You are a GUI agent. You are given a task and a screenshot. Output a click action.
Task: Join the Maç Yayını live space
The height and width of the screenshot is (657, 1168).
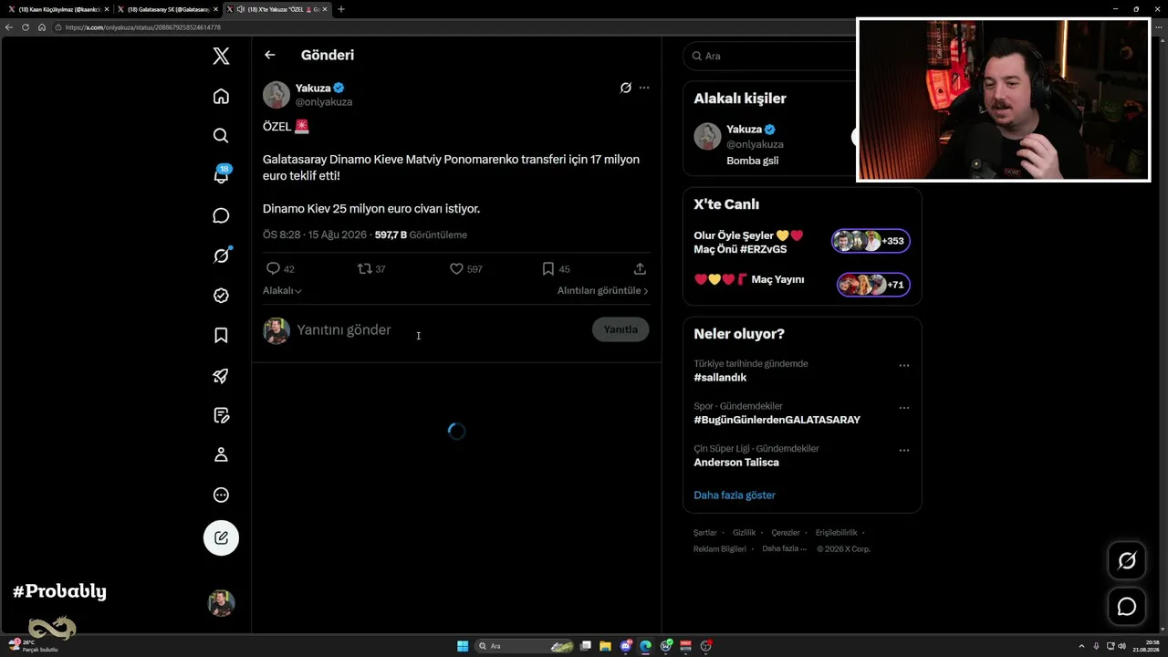[749, 279]
